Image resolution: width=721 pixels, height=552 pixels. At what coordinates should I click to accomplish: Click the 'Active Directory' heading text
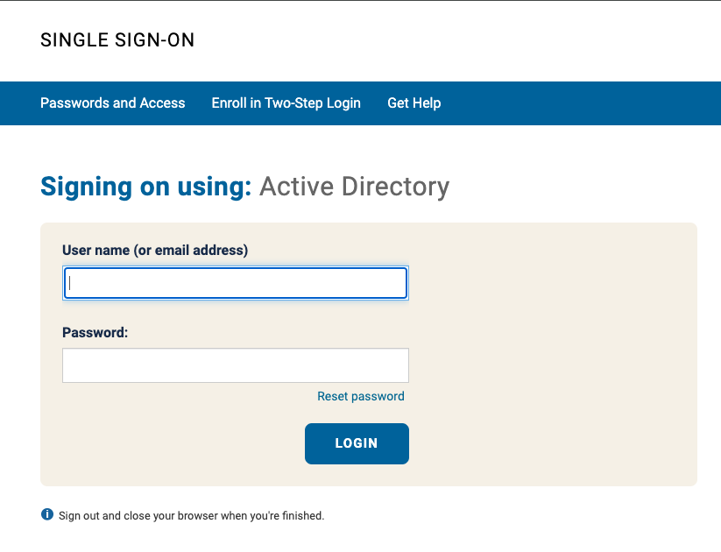pyautogui.click(x=355, y=187)
